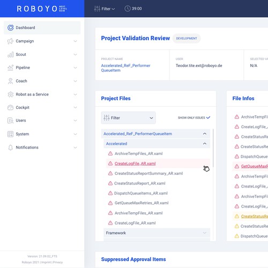Click the Coach person icon

(10, 81)
